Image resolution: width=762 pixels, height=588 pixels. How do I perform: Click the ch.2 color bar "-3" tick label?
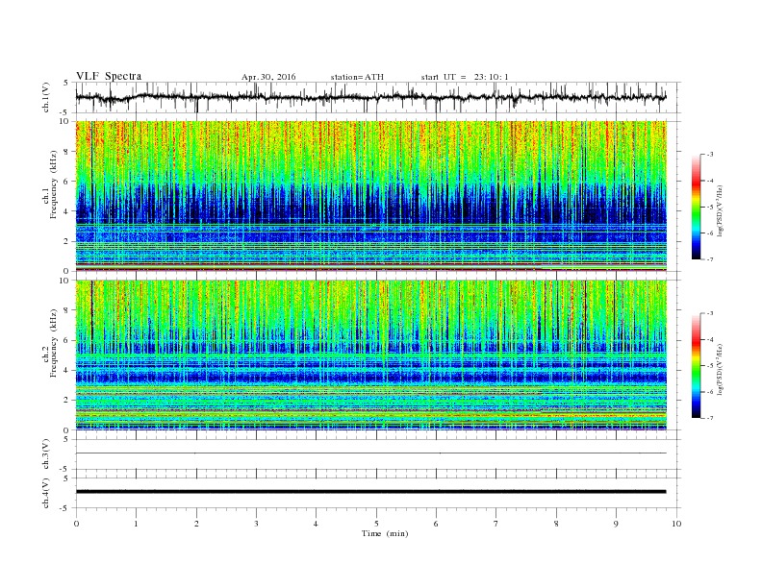710,313
